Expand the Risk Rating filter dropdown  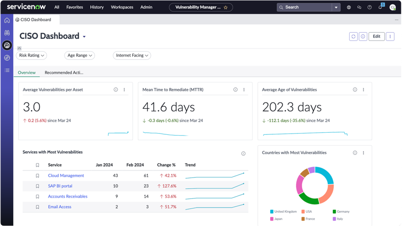pos(31,55)
